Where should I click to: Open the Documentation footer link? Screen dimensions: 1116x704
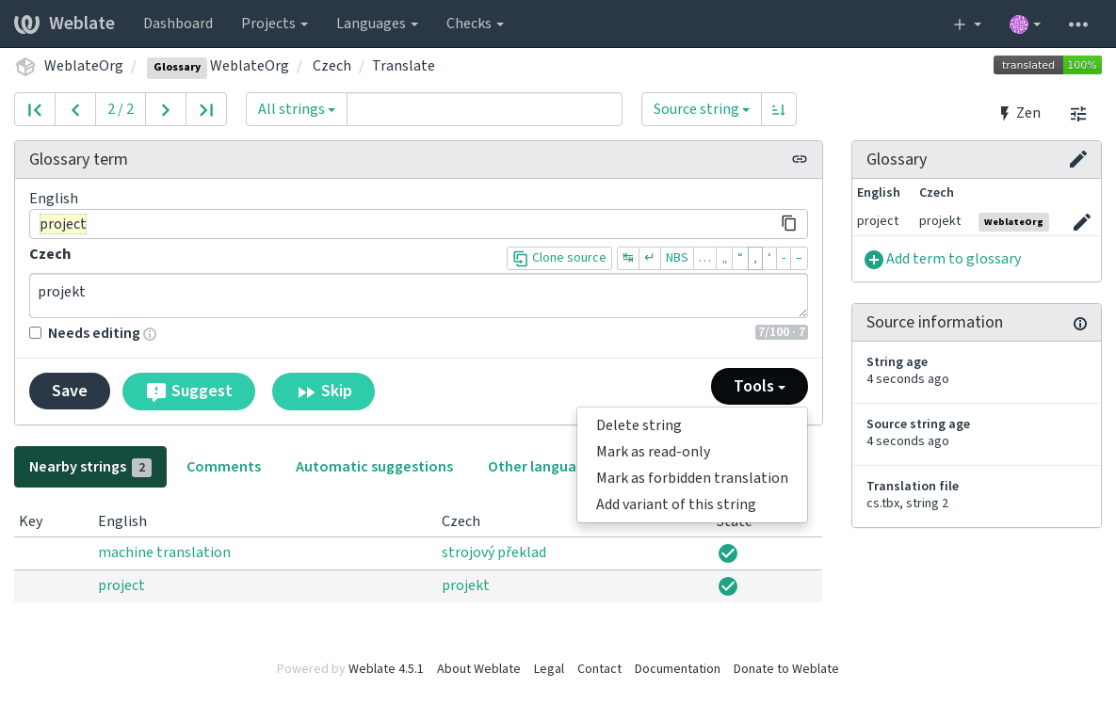(x=677, y=669)
